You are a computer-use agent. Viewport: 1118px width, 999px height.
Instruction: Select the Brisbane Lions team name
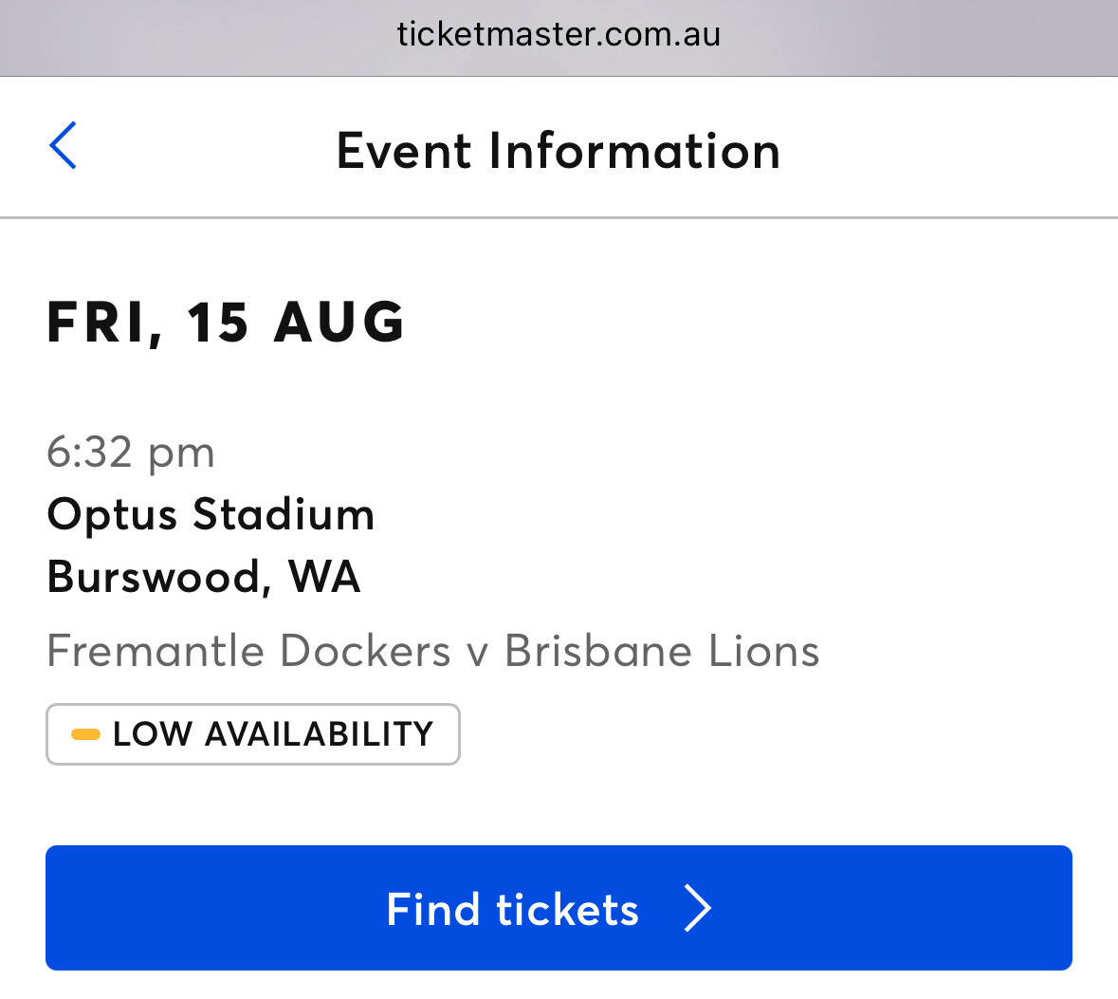click(x=661, y=652)
